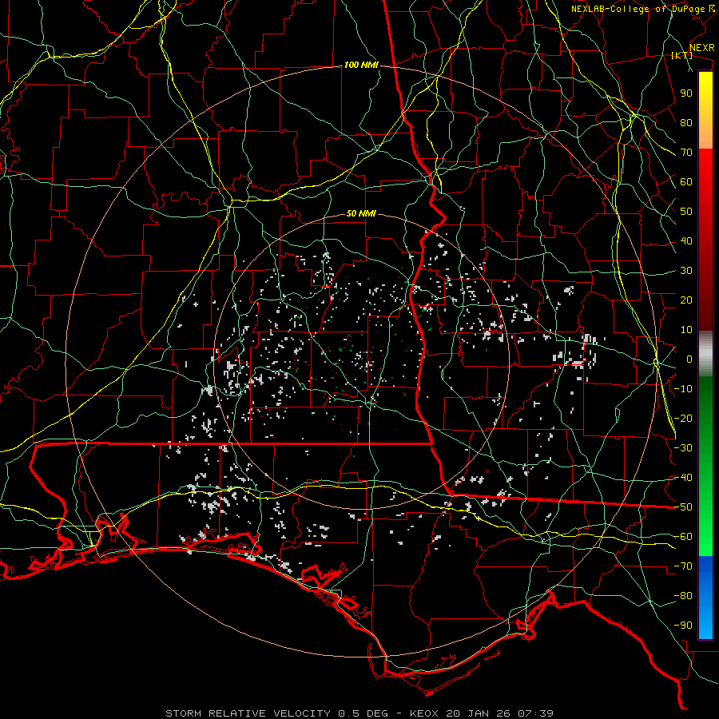Click the -20 value on the velocity scale
Screen dimensions: 719x719
(683, 418)
